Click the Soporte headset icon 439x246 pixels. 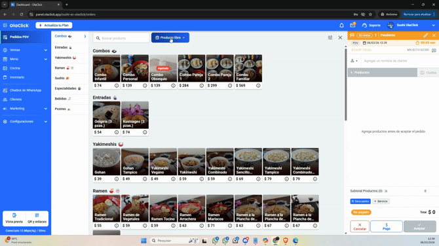pyautogui.click(x=364, y=26)
